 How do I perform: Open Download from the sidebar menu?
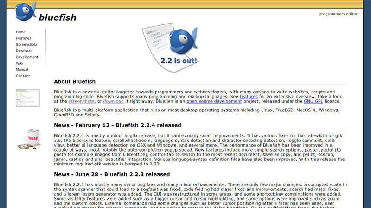[24, 51]
